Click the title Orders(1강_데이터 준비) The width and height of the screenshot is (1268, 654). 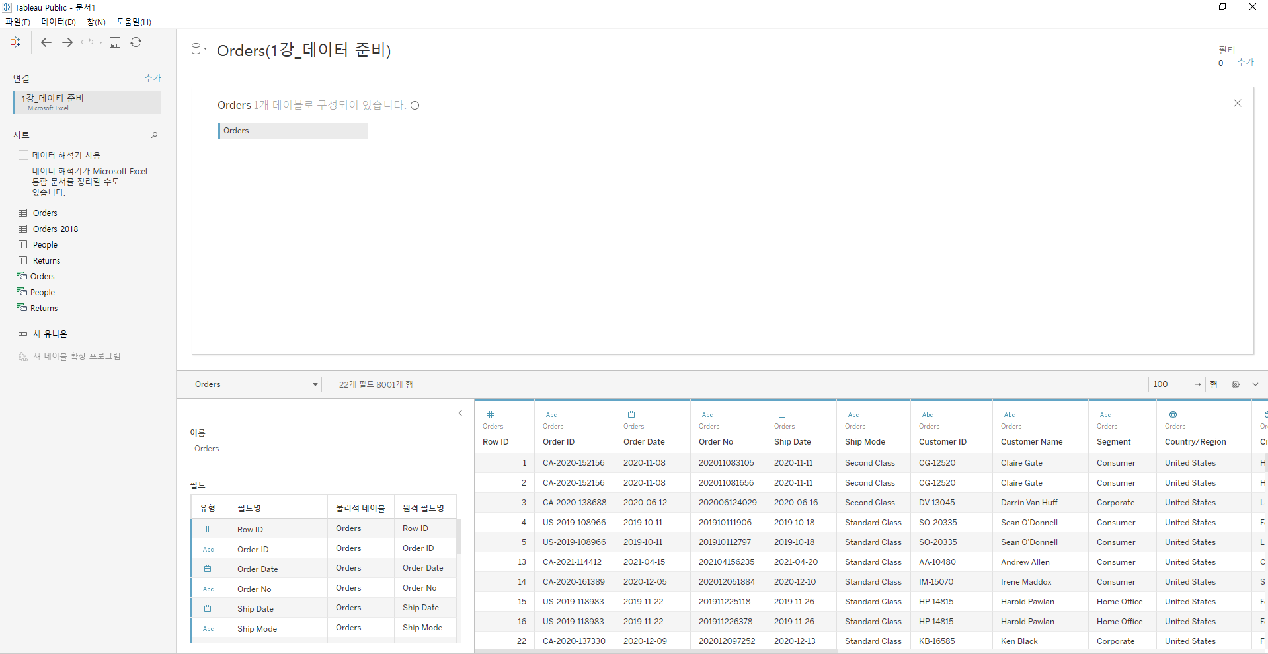(x=304, y=50)
